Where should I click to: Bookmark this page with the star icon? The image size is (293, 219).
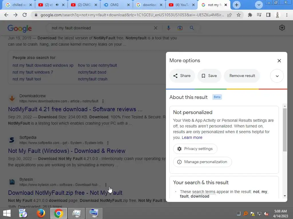pos(239,15)
